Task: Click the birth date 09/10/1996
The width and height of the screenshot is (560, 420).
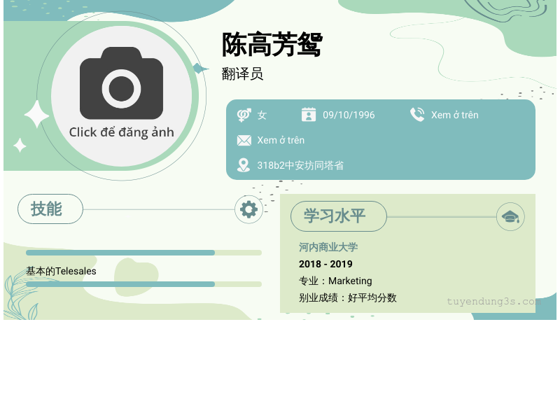Action: [349, 115]
